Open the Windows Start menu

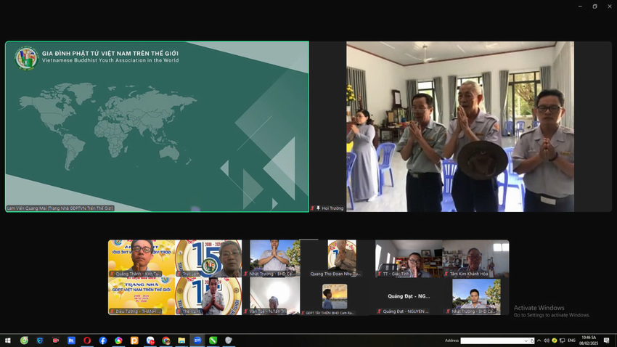[x=7, y=340]
